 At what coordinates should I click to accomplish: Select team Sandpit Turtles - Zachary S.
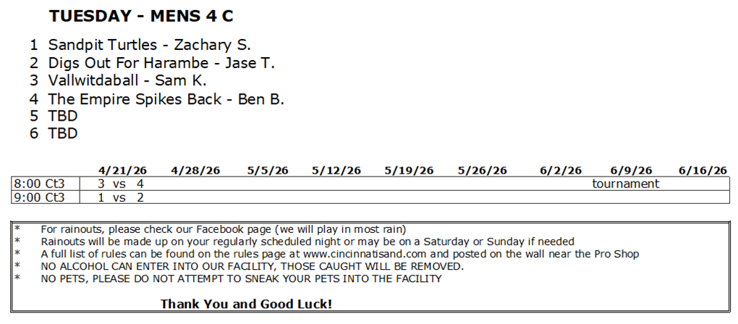149,45
